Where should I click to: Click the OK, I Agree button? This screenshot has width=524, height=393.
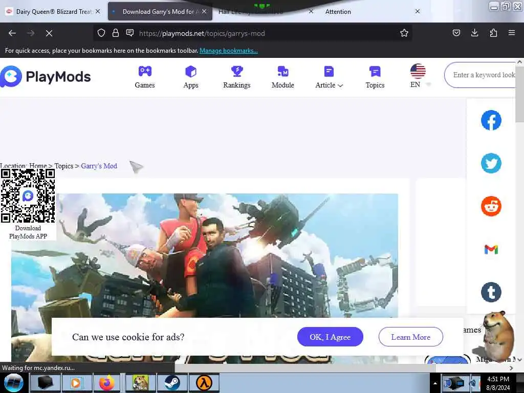click(x=330, y=337)
